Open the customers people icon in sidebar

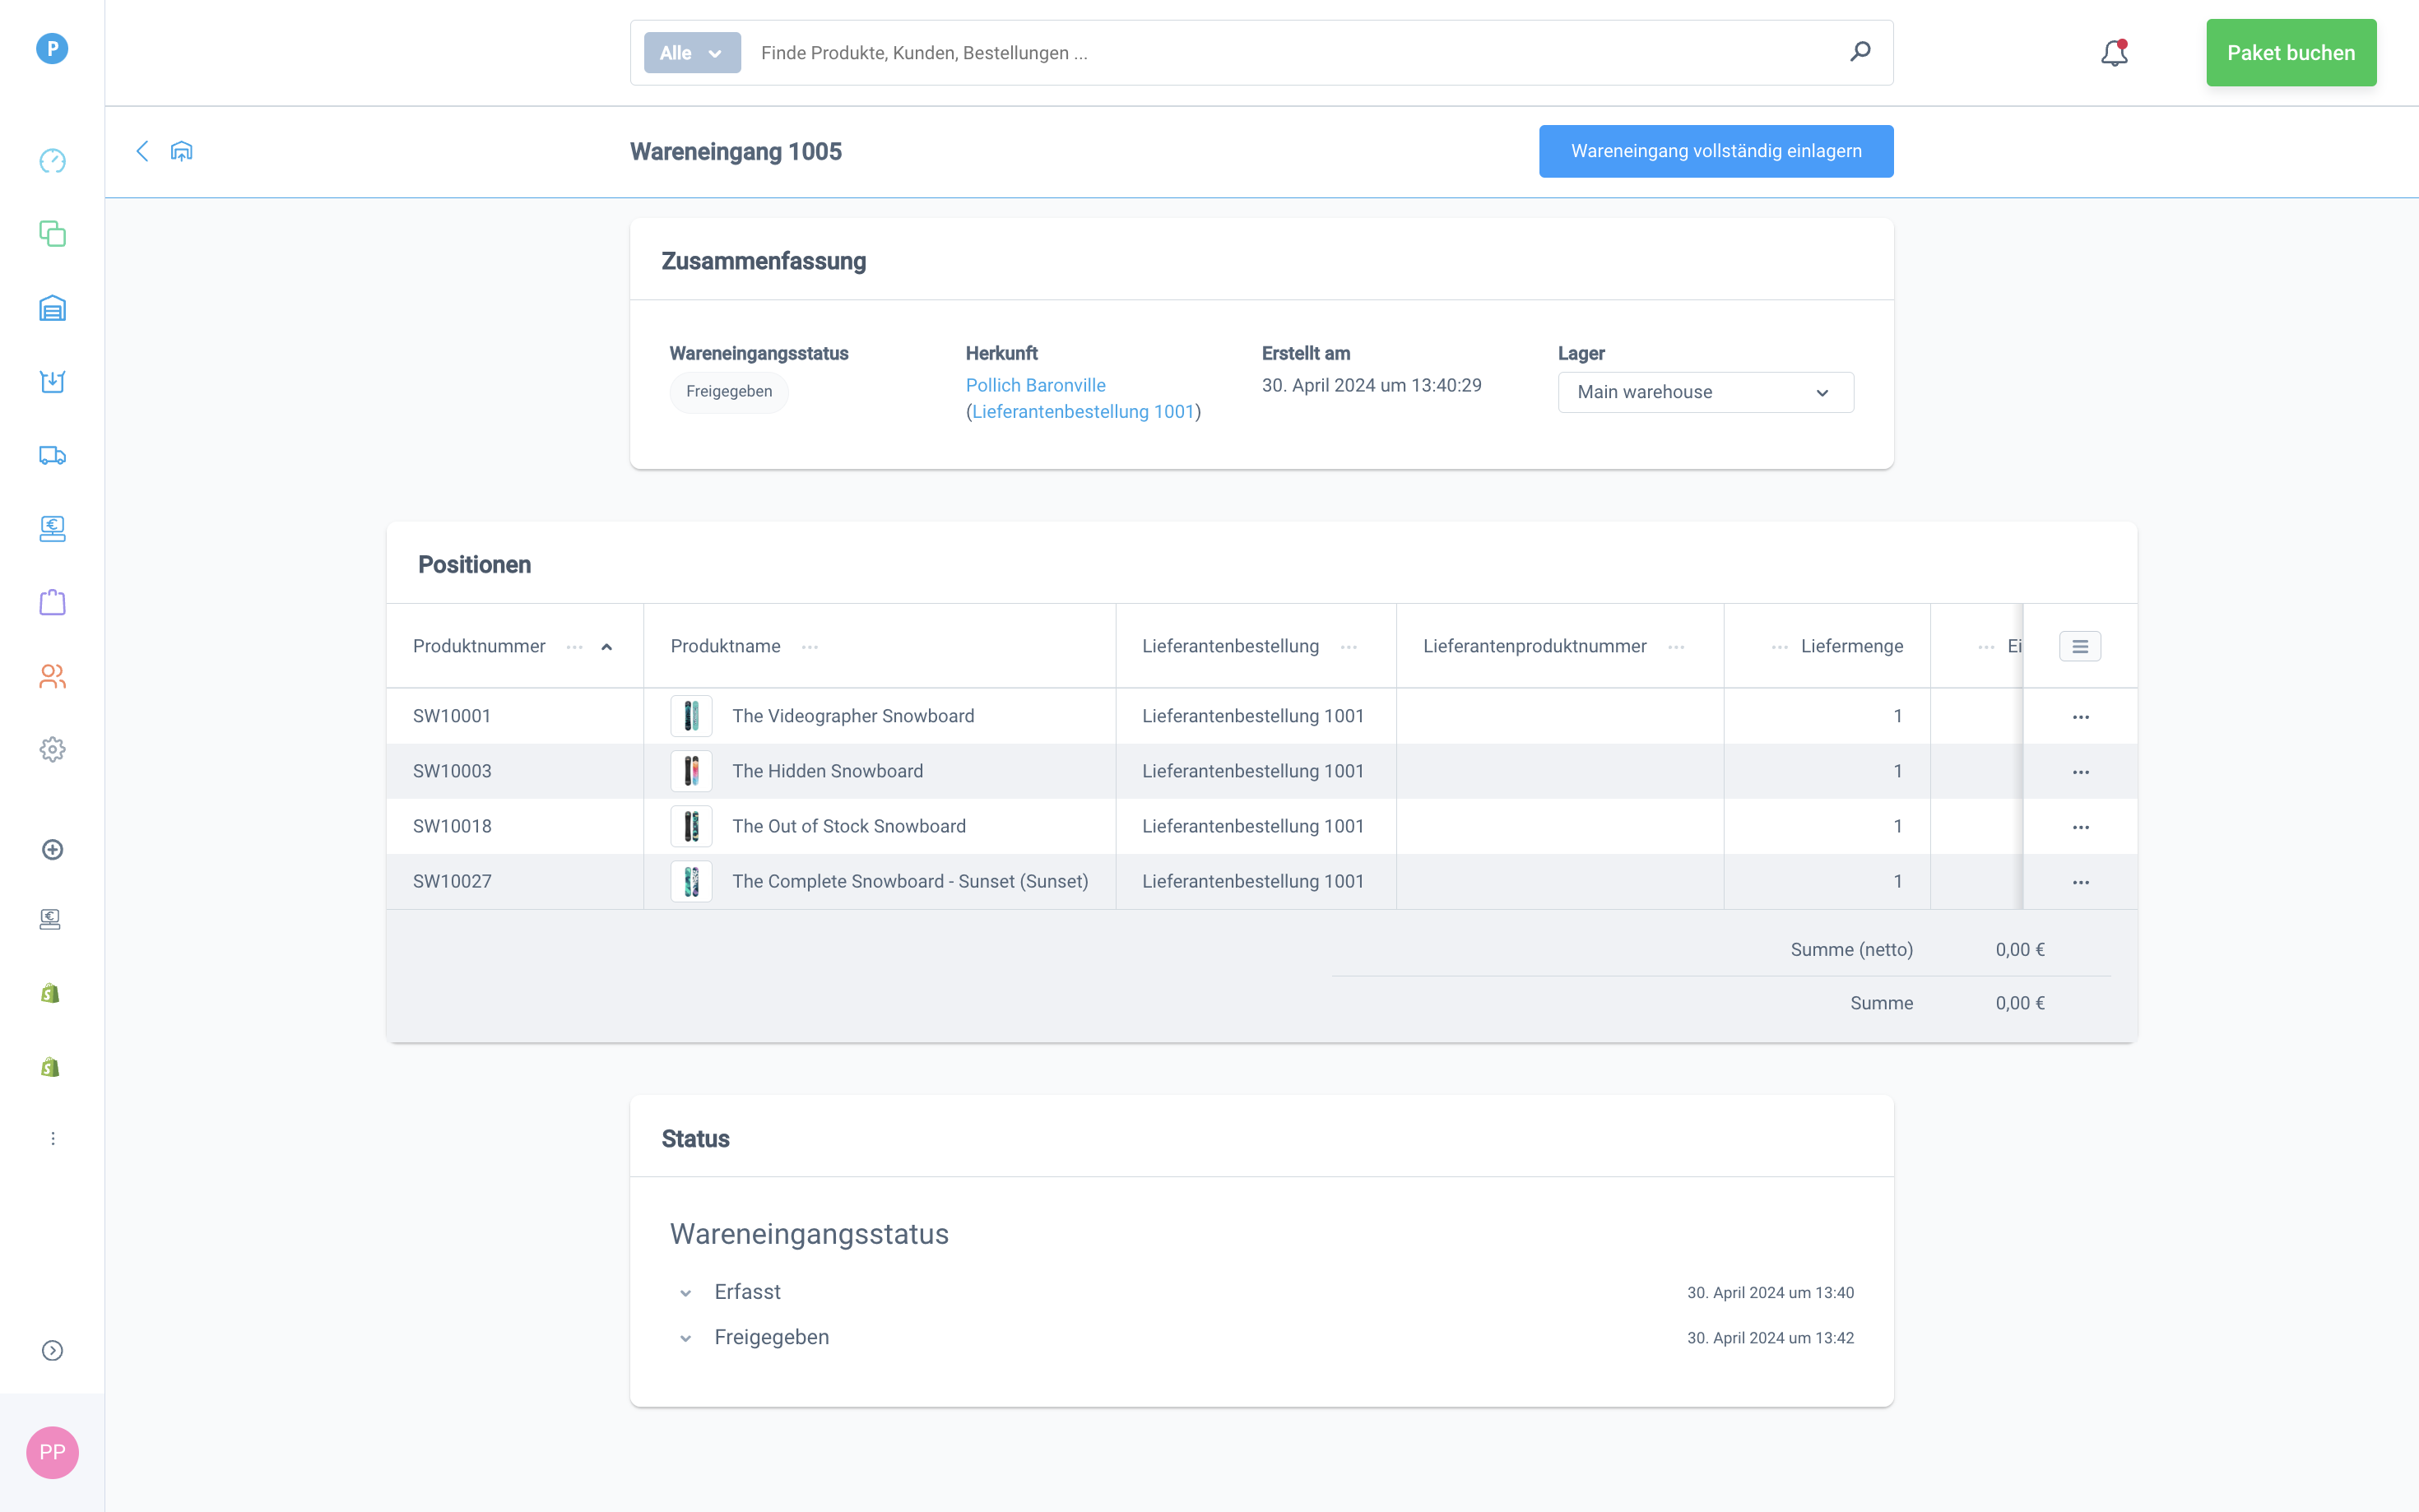pos(52,676)
